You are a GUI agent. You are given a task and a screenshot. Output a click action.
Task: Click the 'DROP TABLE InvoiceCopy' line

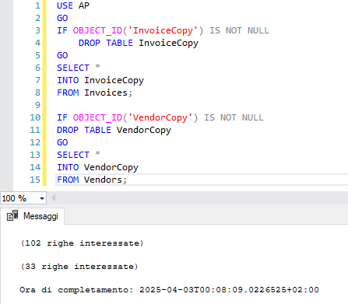click(x=139, y=43)
